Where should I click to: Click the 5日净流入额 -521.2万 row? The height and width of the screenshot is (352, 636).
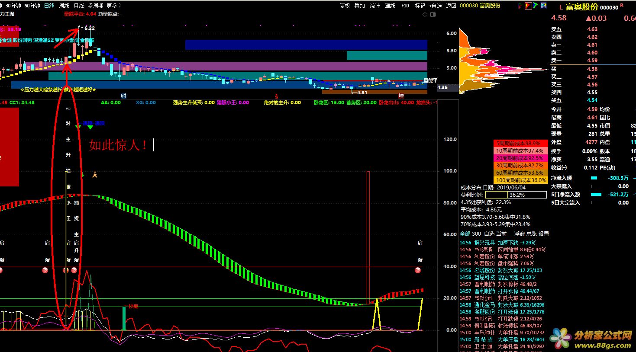(590, 195)
